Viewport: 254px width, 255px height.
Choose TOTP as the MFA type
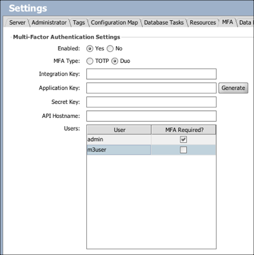[90, 61]
